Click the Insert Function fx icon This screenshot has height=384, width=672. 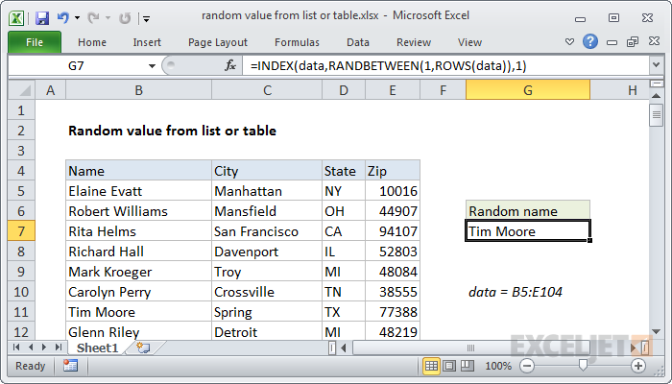click(230, 65)
